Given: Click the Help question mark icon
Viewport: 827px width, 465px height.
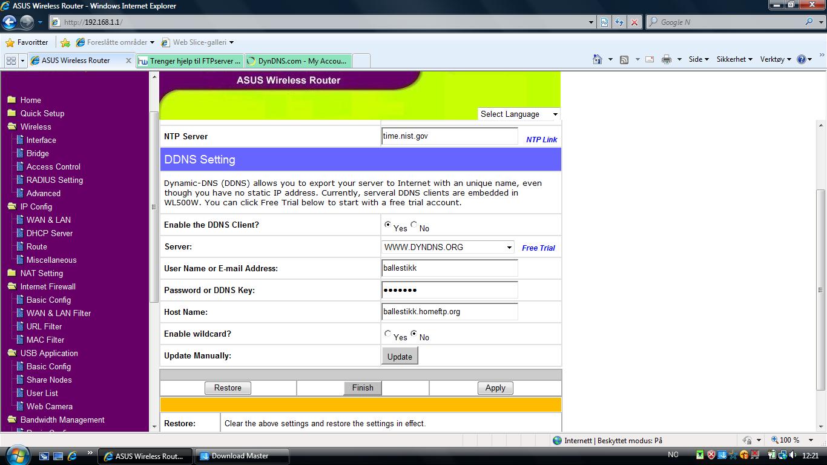Looking at the screenshot, I should 802,59.
